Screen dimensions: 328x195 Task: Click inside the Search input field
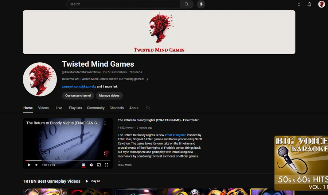[123, 4]
